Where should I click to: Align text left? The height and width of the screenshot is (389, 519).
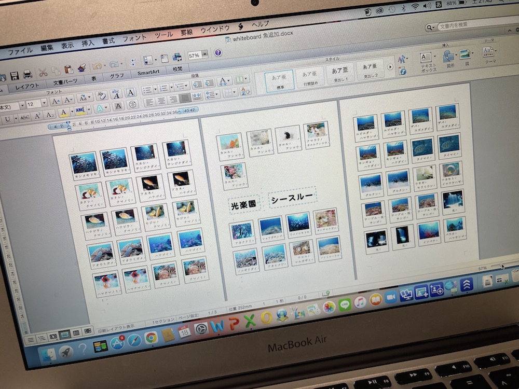149,102
